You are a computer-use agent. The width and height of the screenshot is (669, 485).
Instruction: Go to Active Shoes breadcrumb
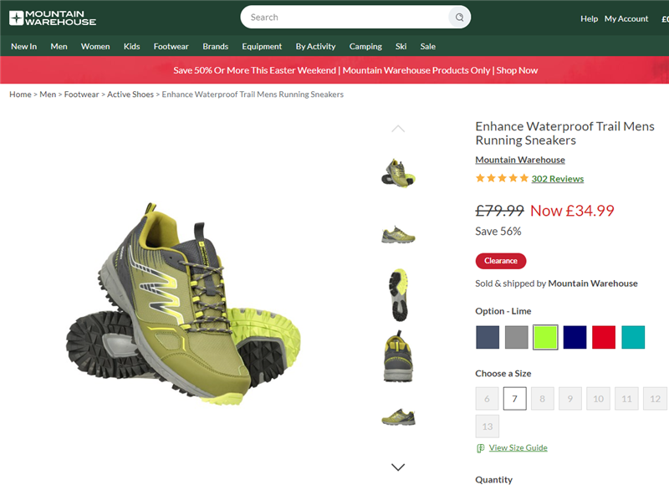130,94
